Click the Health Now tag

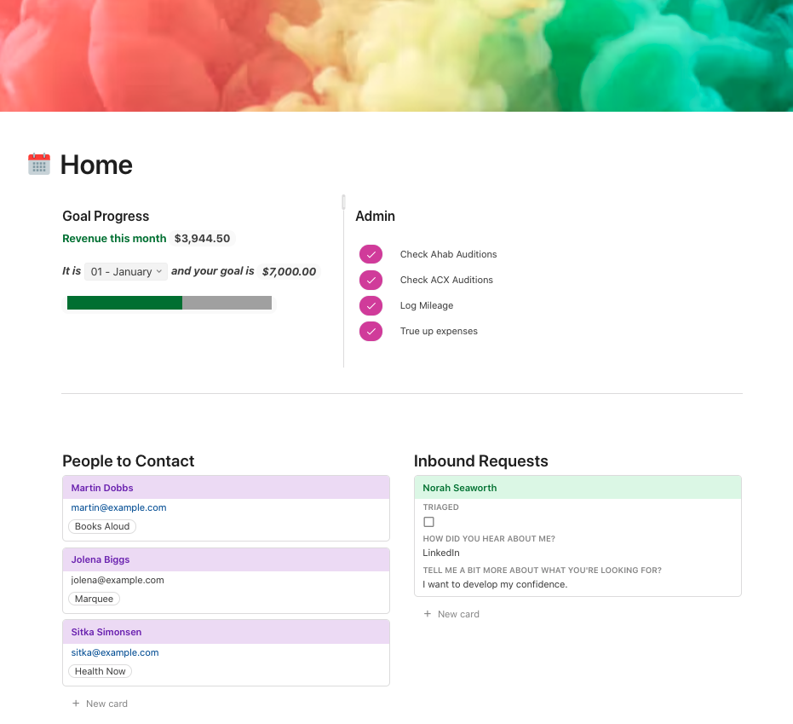100,671
